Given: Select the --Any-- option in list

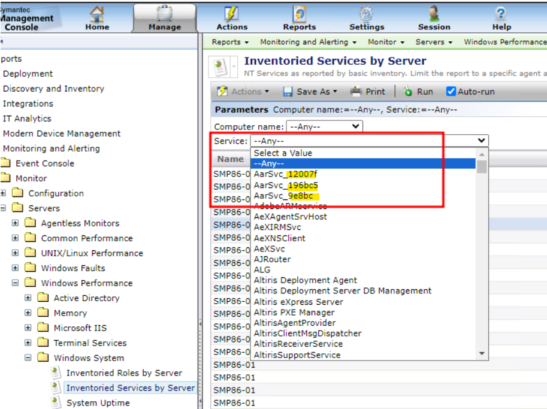Looking at the screenshot, I should pyautogui.click(x=363, y=163).
